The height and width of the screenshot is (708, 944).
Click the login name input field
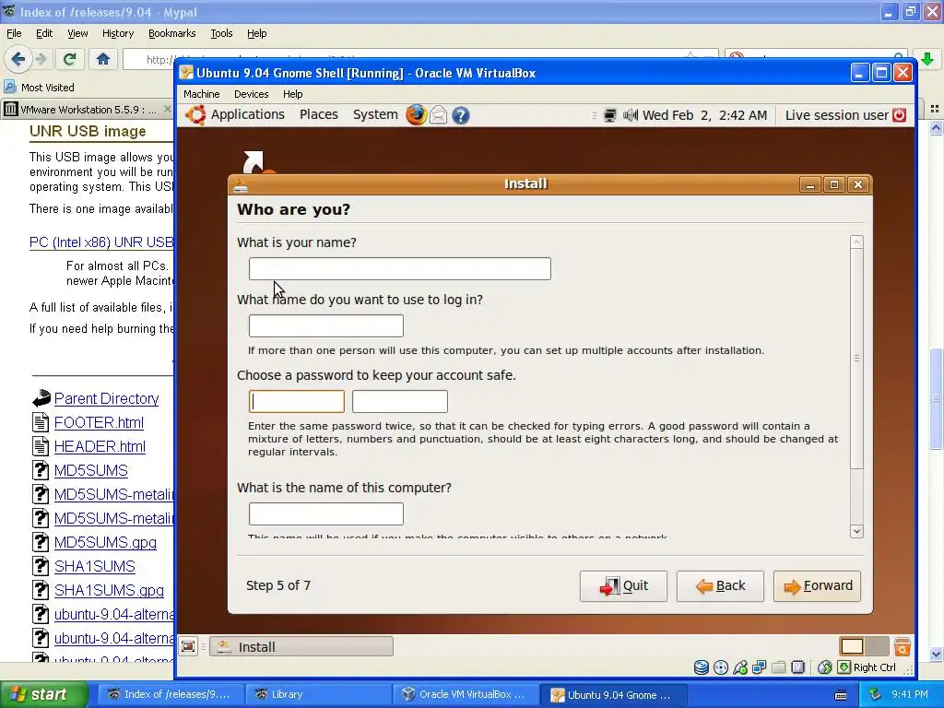point(325,325)
